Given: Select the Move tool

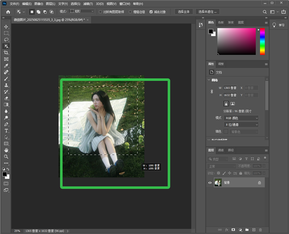Looking at the screenshot, I should (x=6, y=26).
